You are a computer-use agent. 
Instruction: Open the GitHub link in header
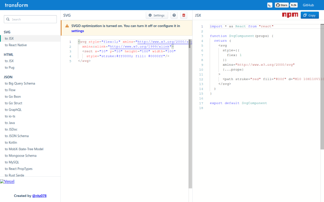click(x=308, y=5)
